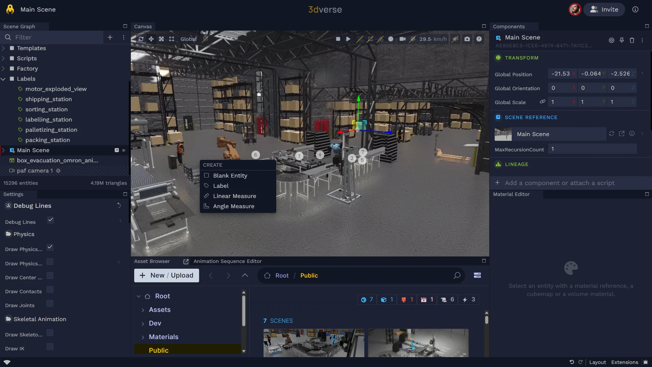The image size is (652, 367).
Task: Click the Invite button
Action: point(604,10)
